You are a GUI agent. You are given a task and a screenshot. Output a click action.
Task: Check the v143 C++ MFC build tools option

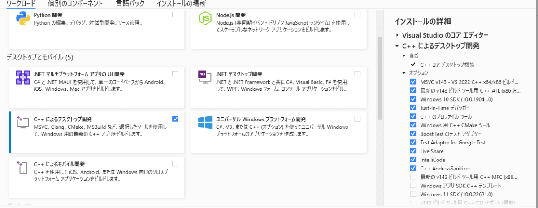coord(413,177)
